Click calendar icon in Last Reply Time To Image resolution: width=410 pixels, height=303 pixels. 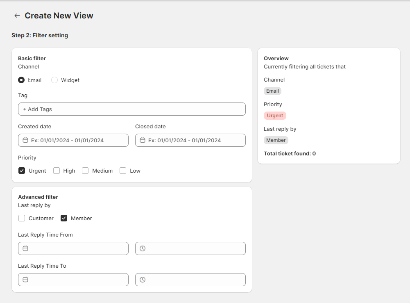25,280
